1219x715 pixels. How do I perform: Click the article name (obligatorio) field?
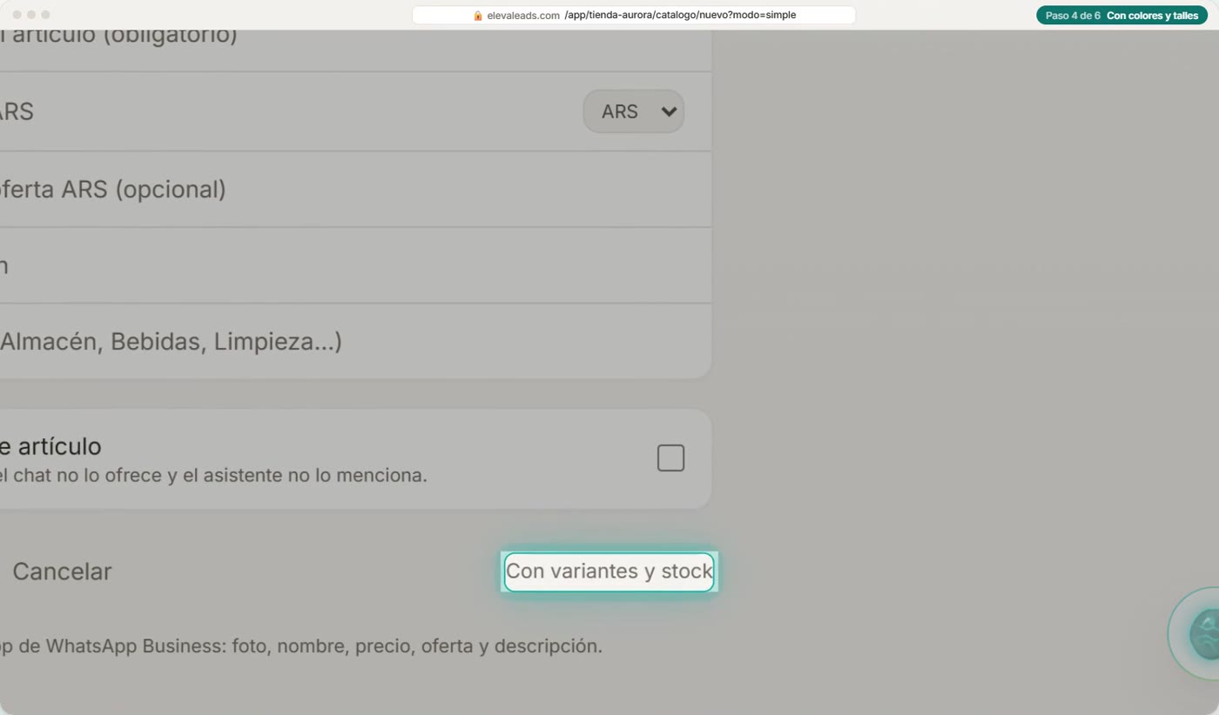(x=355, y=50)
